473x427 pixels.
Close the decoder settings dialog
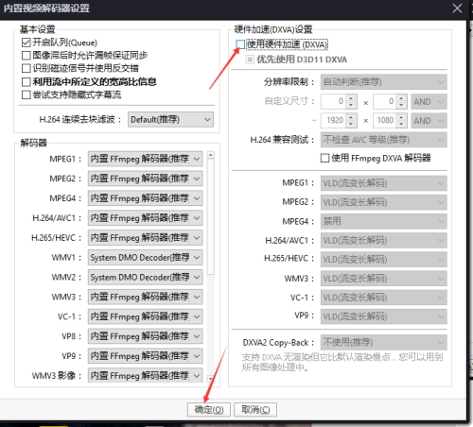[457, 9]
